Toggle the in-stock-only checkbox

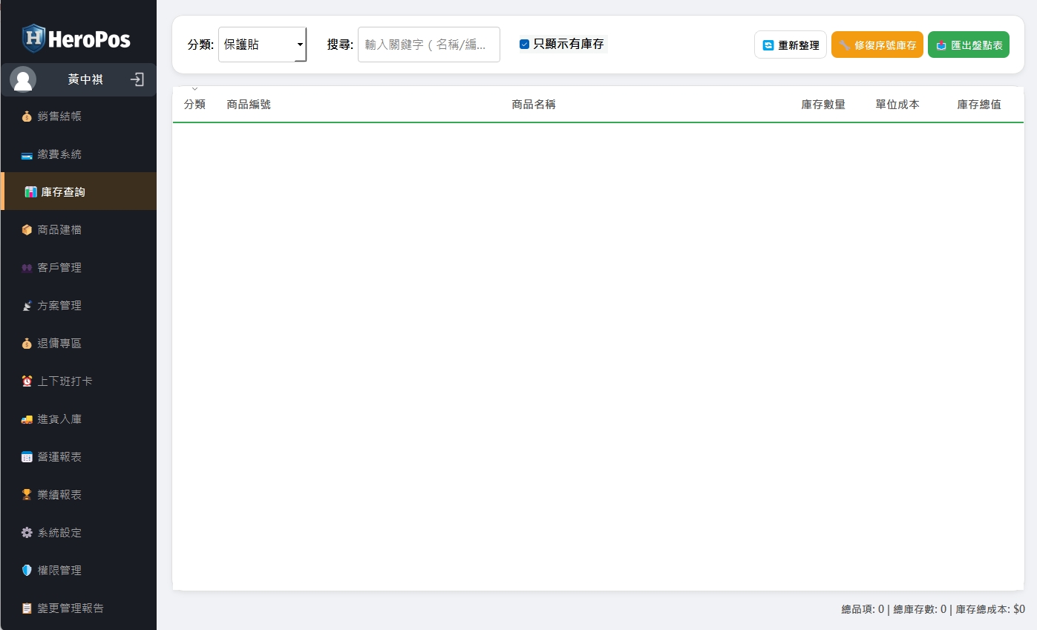pos(524,44)
